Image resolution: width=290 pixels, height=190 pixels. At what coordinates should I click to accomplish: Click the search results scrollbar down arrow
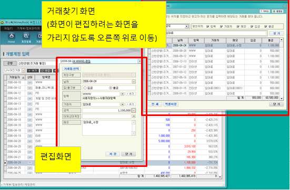pos(282,99)
